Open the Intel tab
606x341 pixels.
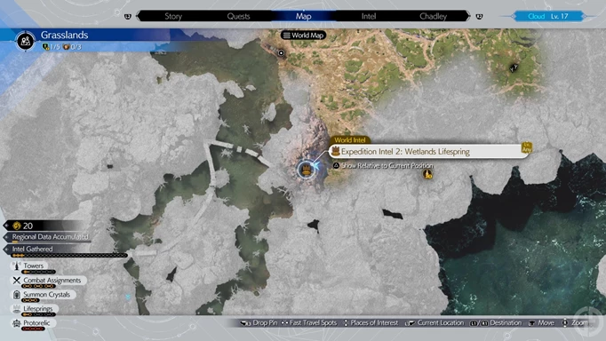369,16
